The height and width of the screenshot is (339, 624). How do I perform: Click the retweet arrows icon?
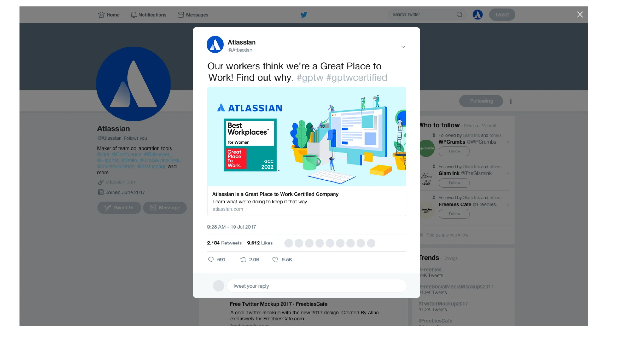point(243,260)
